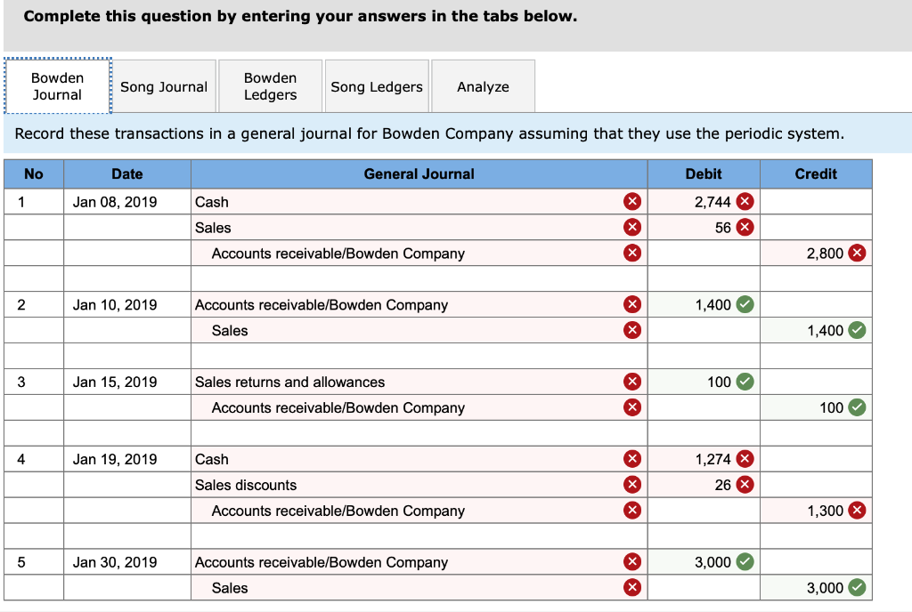The width and height of the screenshot is (912, 612).
Task: Open the Analyze tab
Action: point(483,85)
